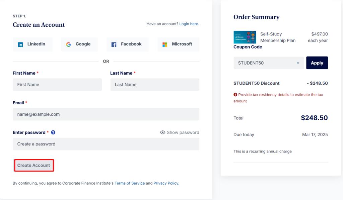
Task: Click the red tax warning icon
Action: click(x=235, y=95)
